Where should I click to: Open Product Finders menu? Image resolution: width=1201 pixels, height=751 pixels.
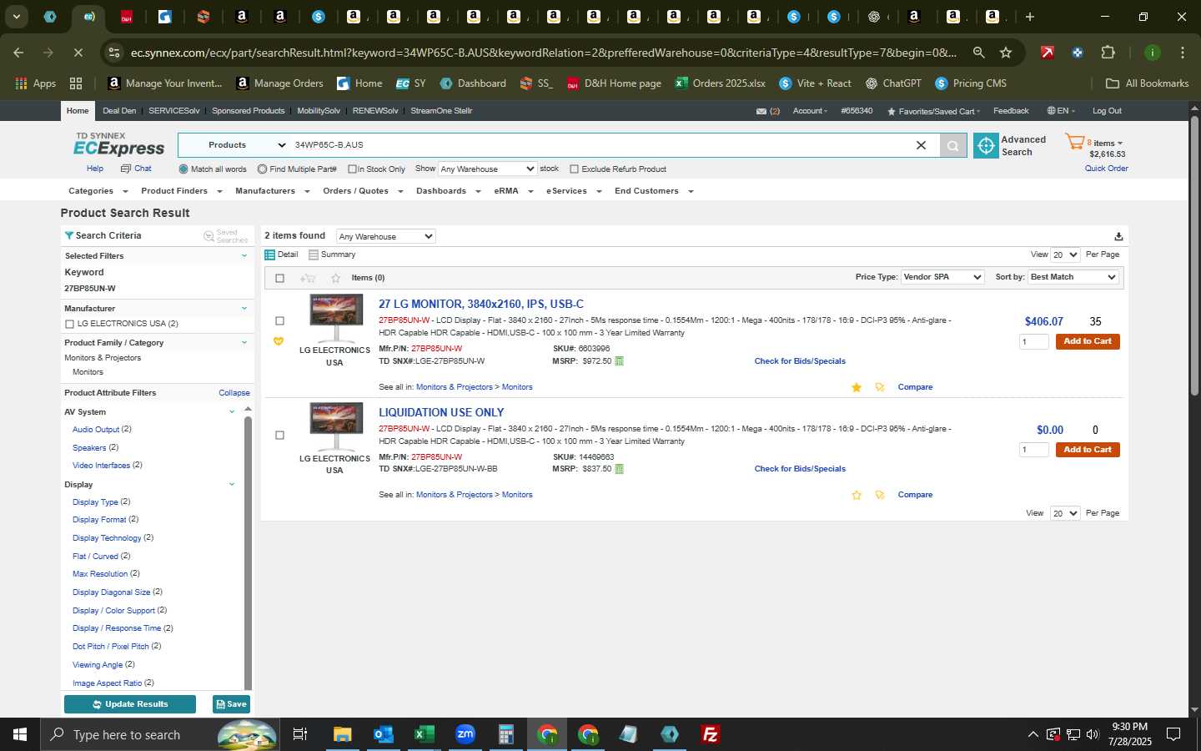tap(181, 191)
